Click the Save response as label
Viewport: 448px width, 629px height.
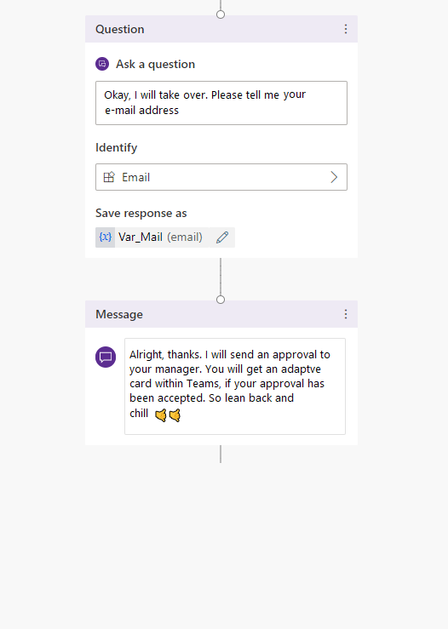[141, 213]
